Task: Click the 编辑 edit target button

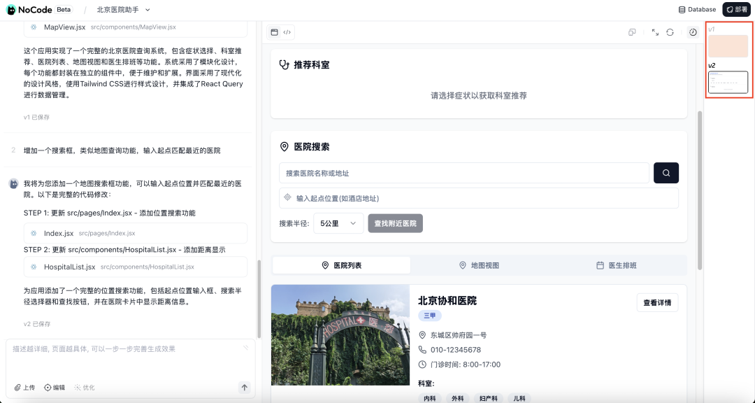Action: point(55,387)
